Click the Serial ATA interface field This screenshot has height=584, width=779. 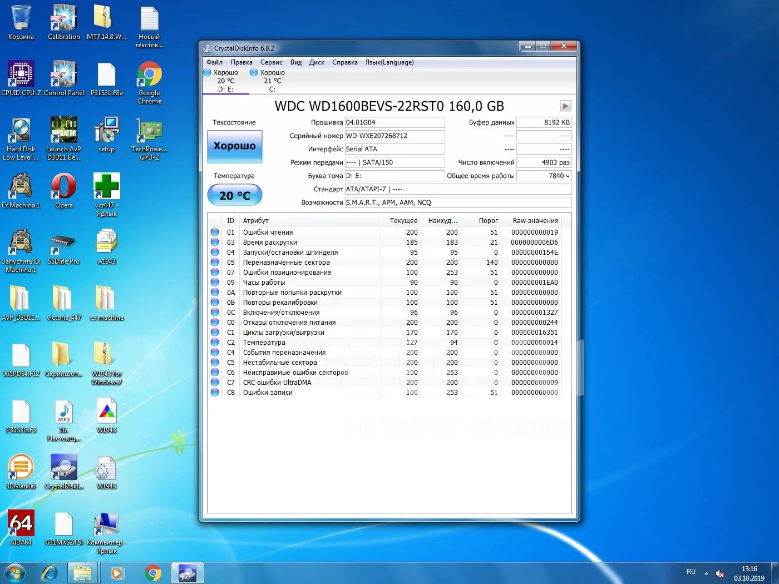tap(395, 149)
